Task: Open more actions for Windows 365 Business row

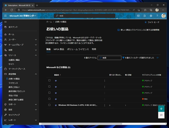Action: click(105, 105)
